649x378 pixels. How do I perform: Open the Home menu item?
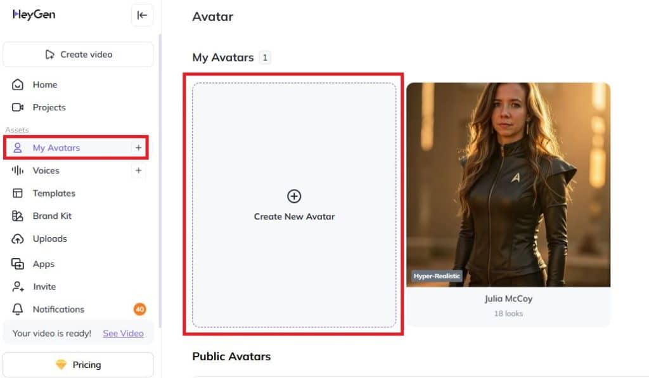45,84
